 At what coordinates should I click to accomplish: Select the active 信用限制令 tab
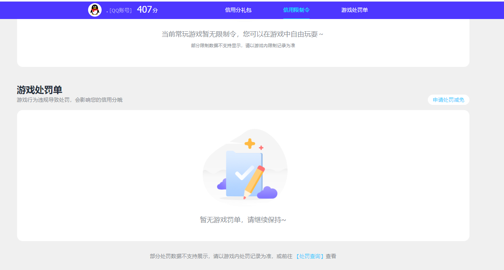(296, 10)
